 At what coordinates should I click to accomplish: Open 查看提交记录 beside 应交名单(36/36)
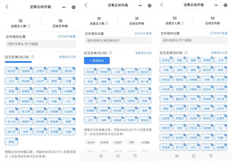(x=67, y=57)
